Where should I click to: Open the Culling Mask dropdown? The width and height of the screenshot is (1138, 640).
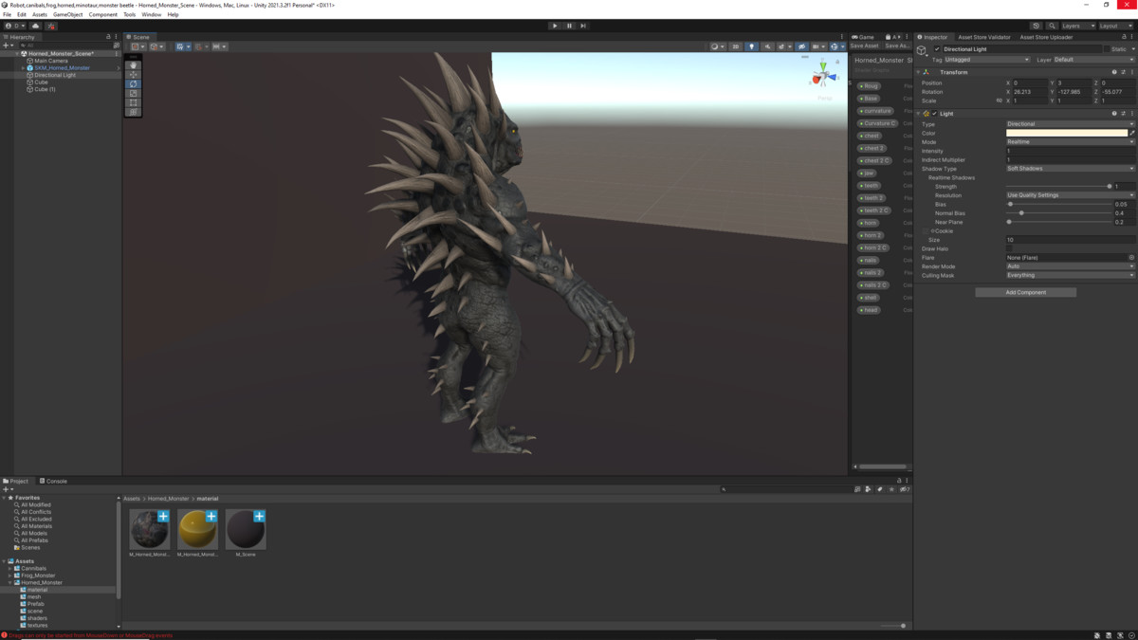pyautogui.click(x=1070, y=276)
